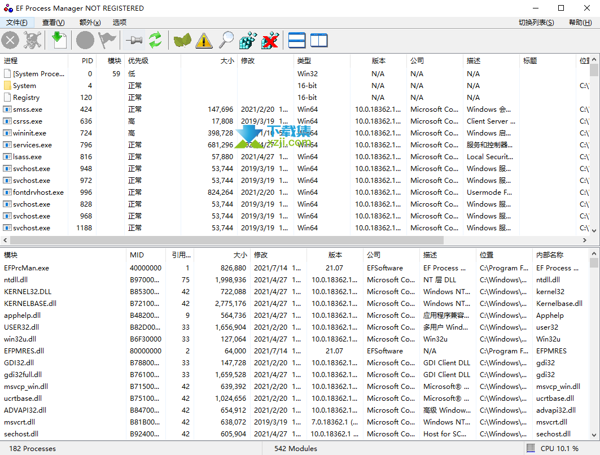Select the sechost.dll module row
The height and width of the screenshot is (455, 600).
coord(295,434)
